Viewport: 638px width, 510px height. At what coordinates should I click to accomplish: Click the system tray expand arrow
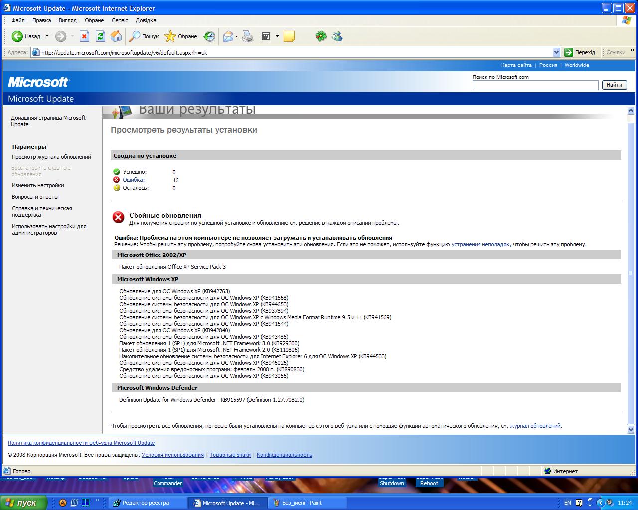pyautogui.click(x=600, y=503)
